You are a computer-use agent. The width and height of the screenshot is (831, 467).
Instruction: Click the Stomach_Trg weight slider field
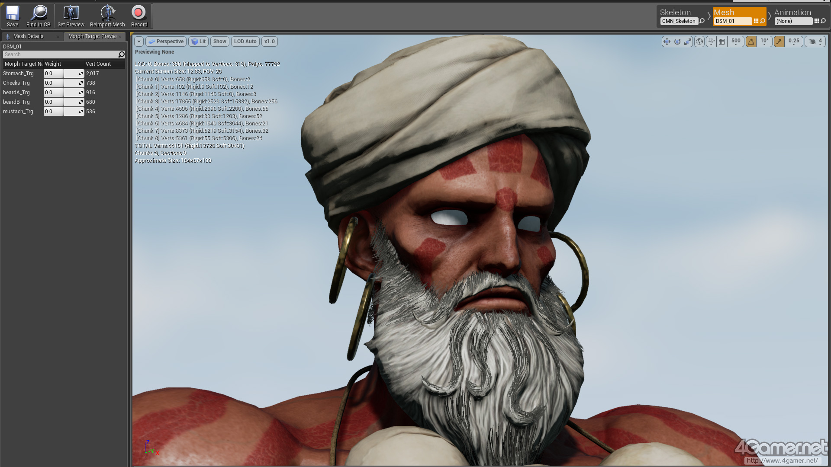64,74
